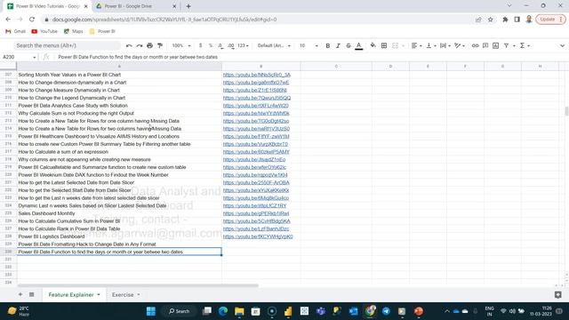Open Microsoft Teams from taskbar

click(x=321, y=311)
